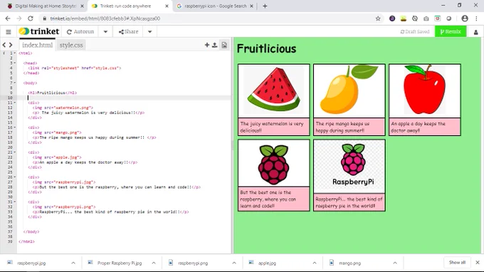This screenshot has height=272, width=484.
Task: Open the Chrome profile avatar icon
Action: [x=465, y=19]
